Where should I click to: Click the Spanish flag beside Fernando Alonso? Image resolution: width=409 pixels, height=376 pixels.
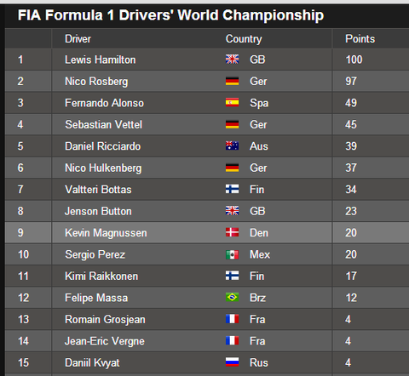232,102
